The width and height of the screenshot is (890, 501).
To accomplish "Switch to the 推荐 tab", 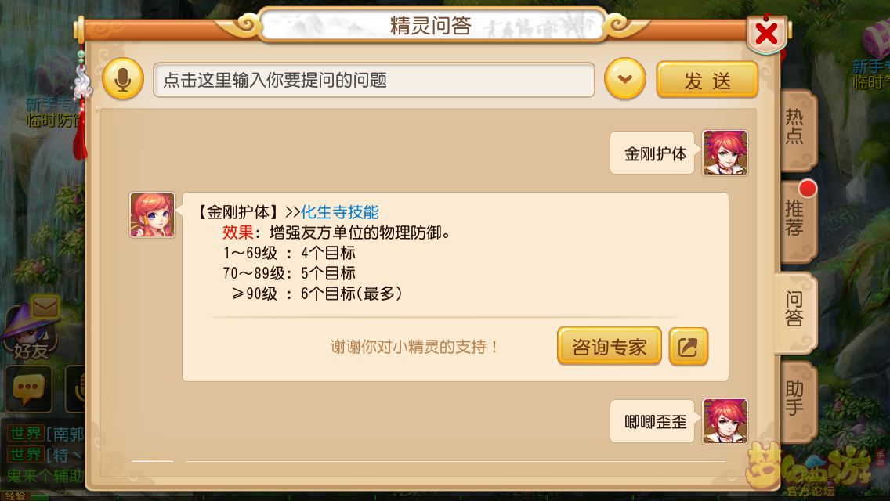I will [x=796, y=219].
